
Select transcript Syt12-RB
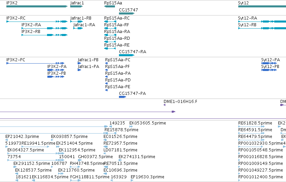point(262,28)
